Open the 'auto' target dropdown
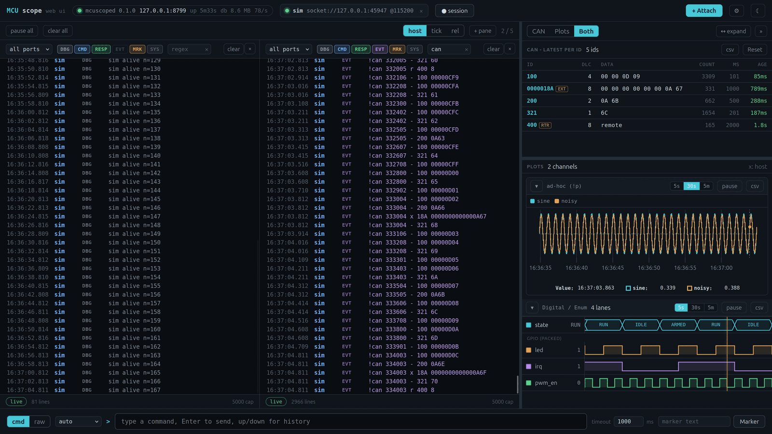 pyautogui.click(x=78, y=421)
